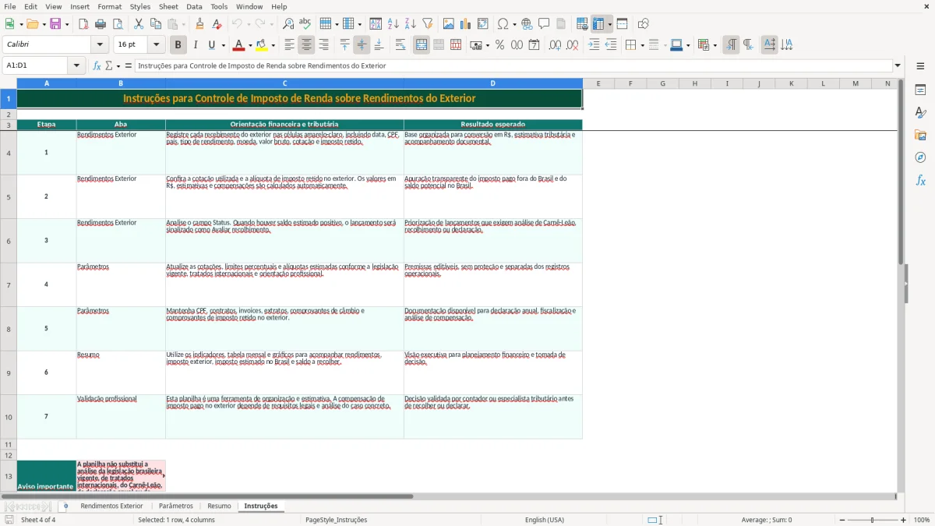Toggle Italic formatting

pyautogui.click(x=195, y=45)
